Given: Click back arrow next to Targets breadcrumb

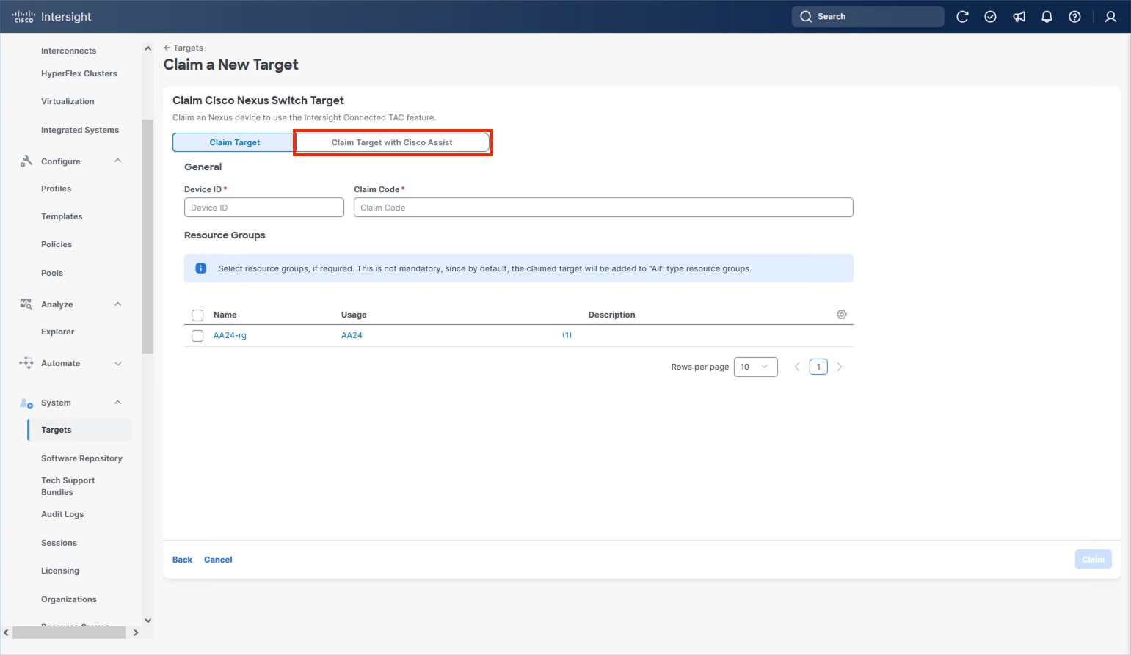Looking at the screenshot, I should click(167, 48).
